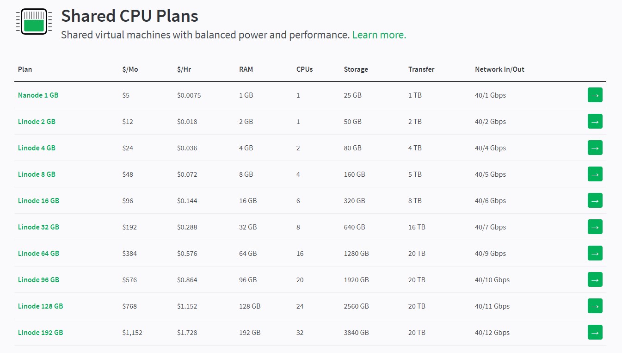This screenshot has height=353, width=622.
Task: Select the Linode 96 GB plan link
Action: [38, 279]
